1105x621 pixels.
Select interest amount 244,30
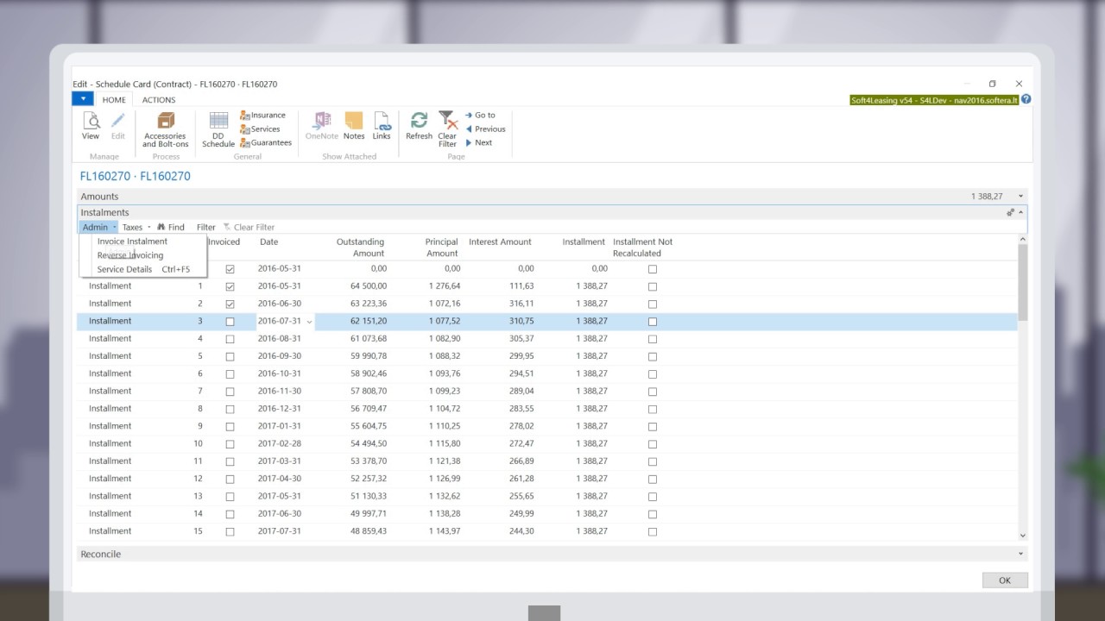[521, 531]
